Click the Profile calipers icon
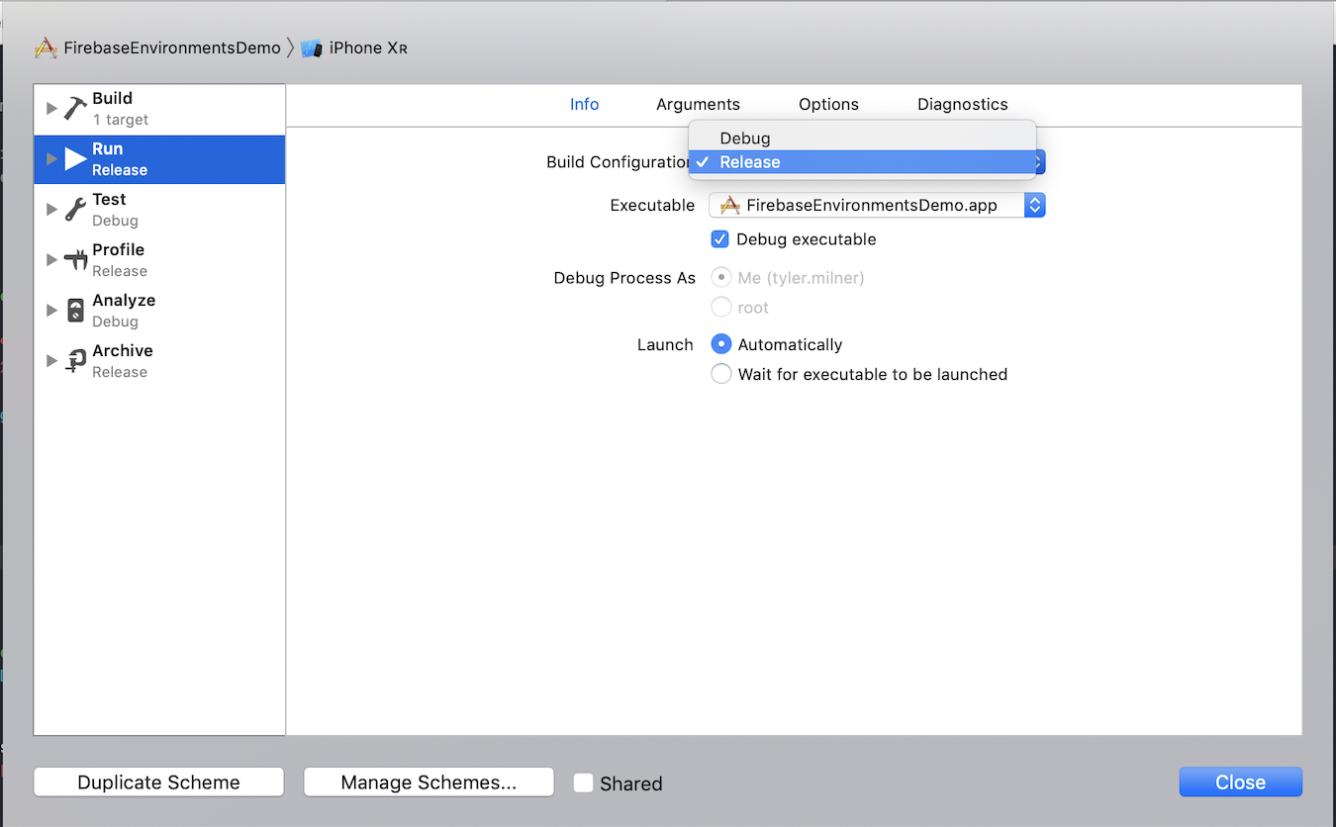The width and height of the screenshot is (1336, 827). click(x=76, y=260)
